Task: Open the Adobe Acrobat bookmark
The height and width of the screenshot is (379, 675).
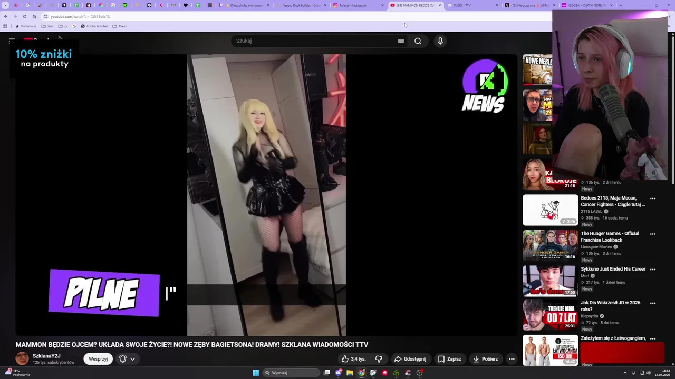Action: (94, 26)
